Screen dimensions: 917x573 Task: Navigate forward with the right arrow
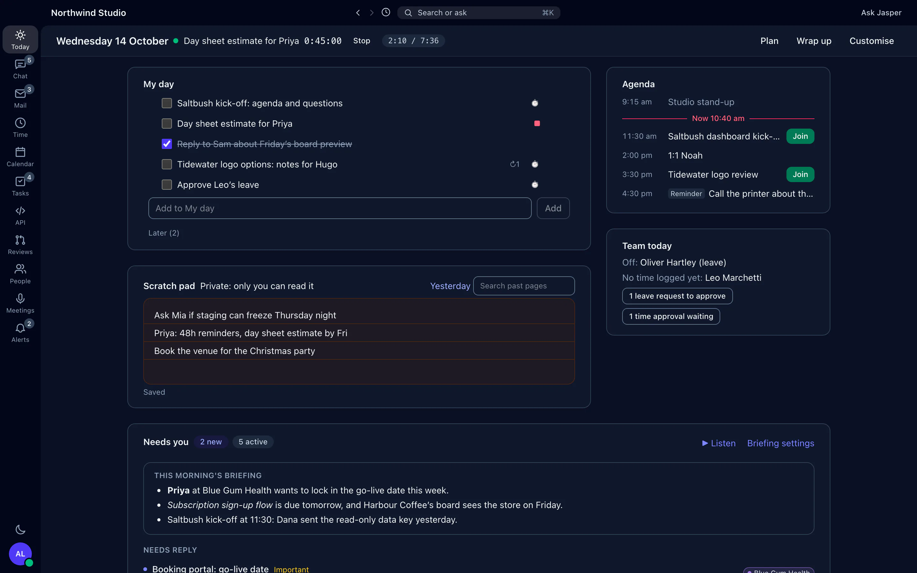(372, 12)
